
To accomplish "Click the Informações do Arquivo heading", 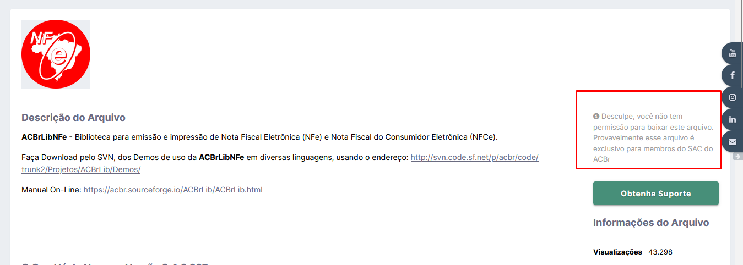I will pyautogui.click(x=651, y=223).
